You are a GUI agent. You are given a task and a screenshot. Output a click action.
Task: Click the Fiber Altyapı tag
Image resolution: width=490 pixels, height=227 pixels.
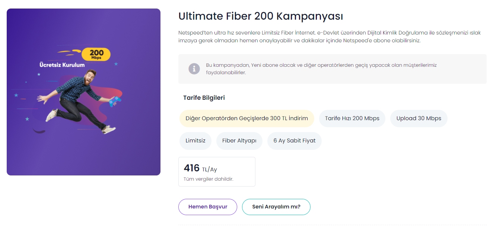coord(239,141)
